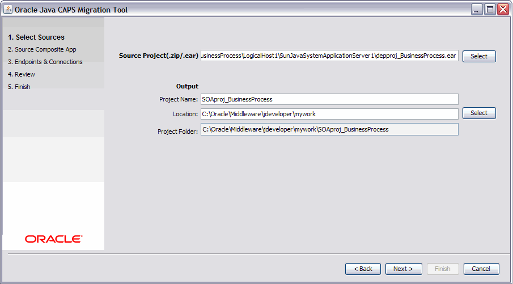Maximize the Migration Tool window

[490, 10]
